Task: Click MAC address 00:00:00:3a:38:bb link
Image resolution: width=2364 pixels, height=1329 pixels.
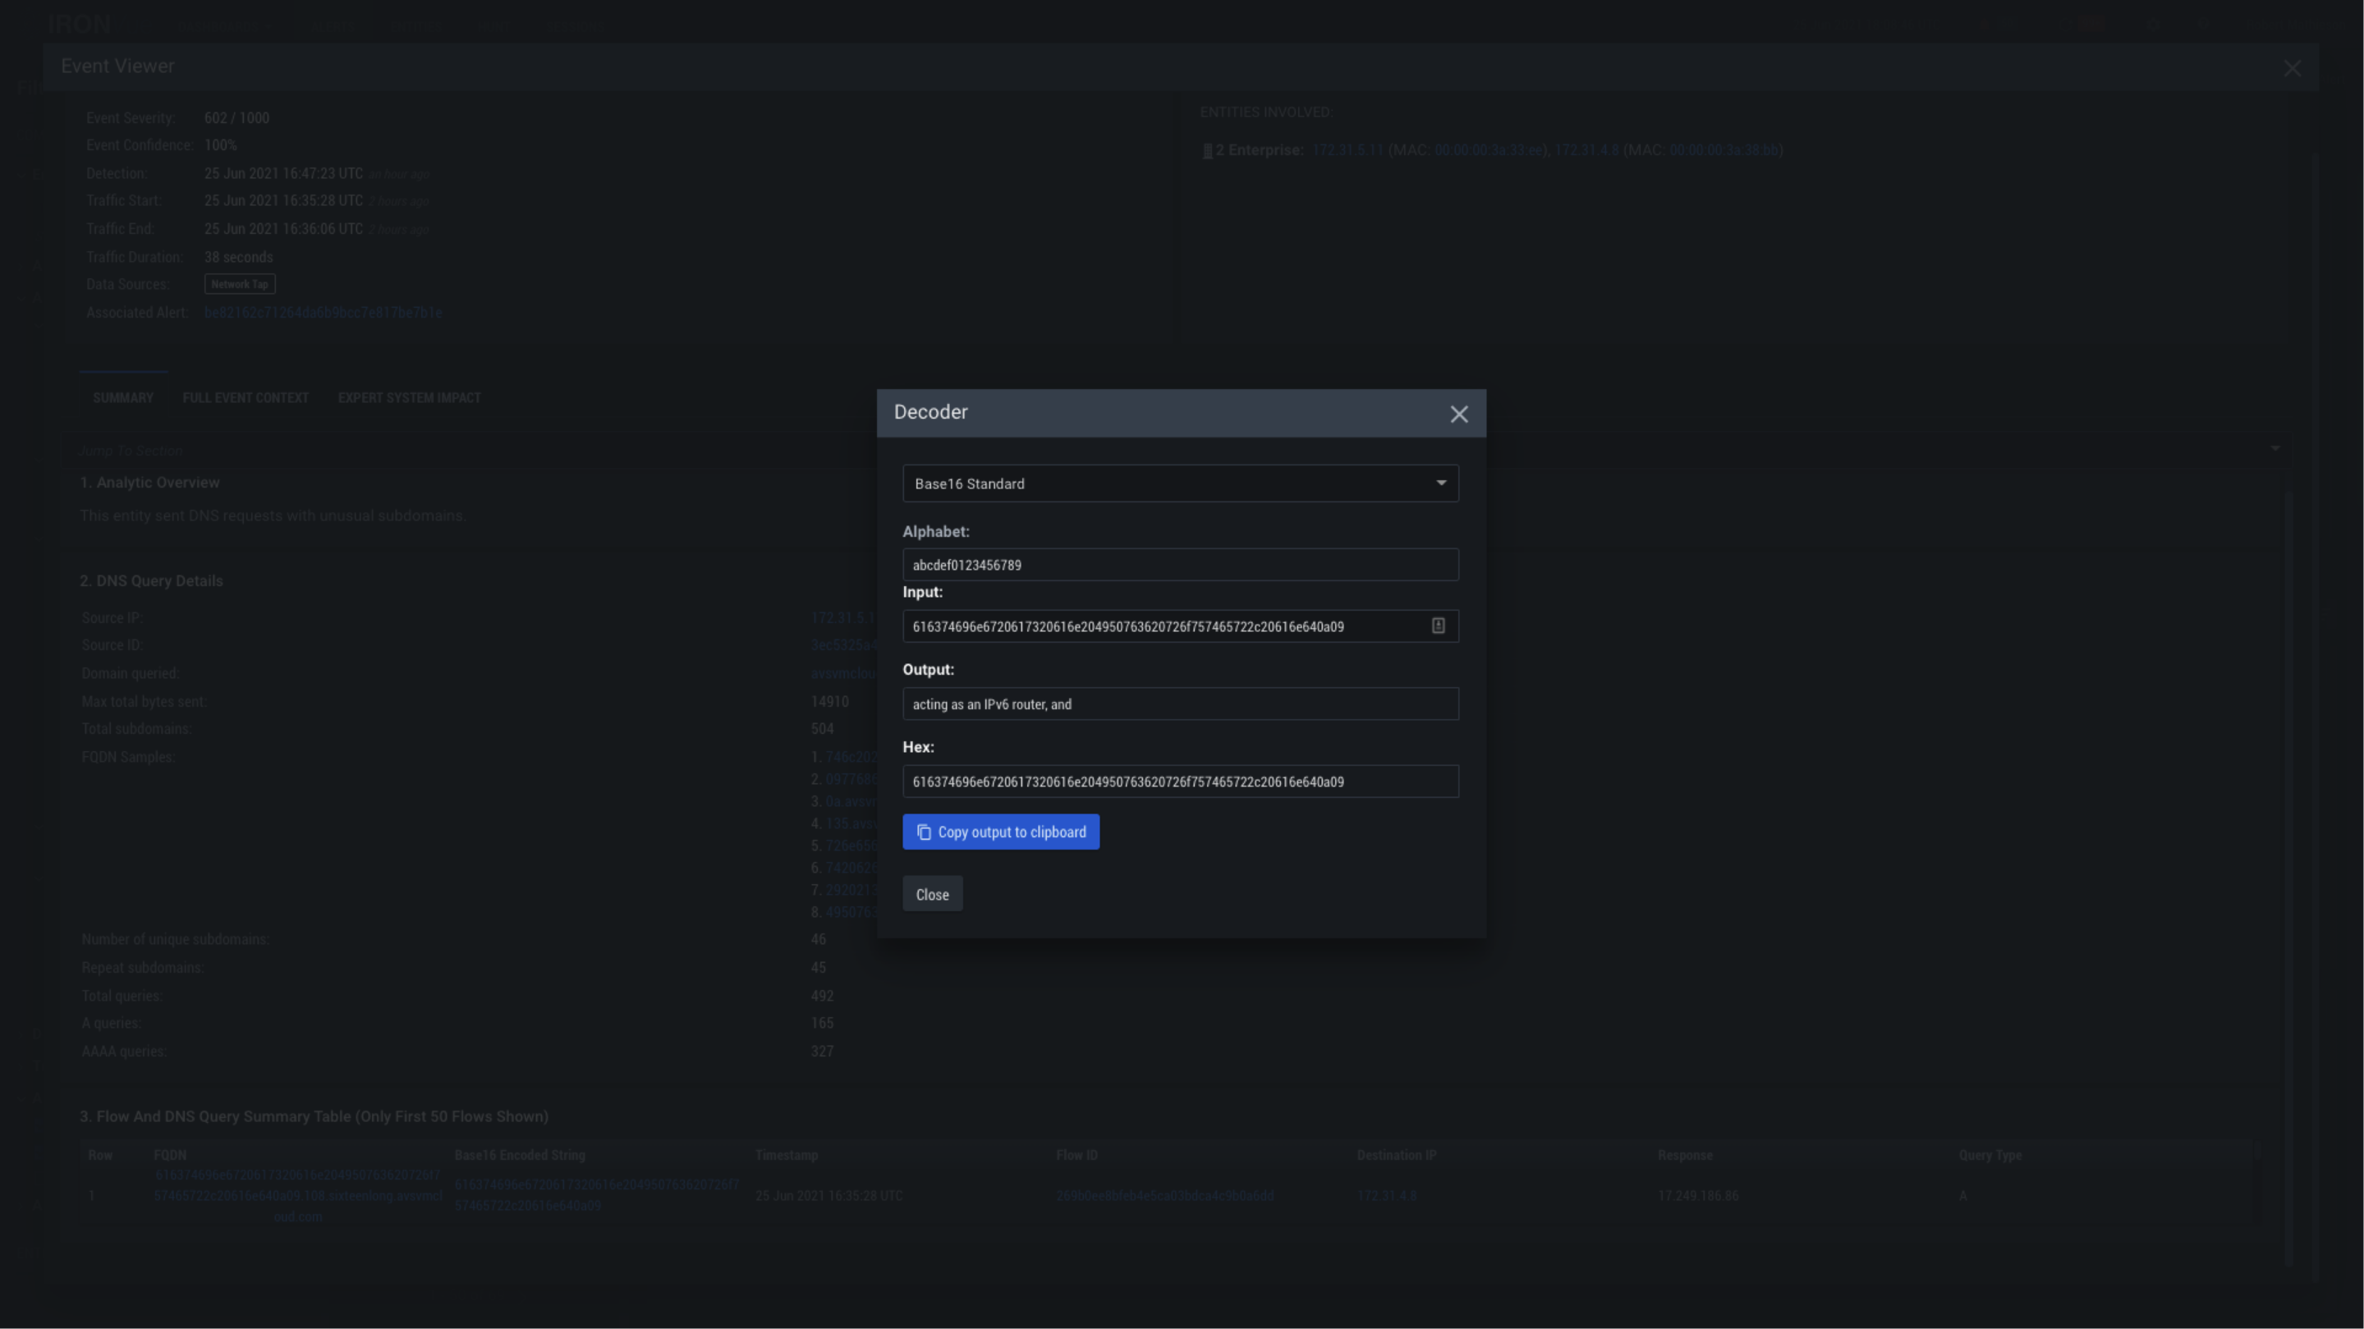Action: [1724, 150]
